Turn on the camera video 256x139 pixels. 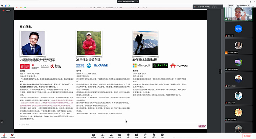(x=12, y=135)
